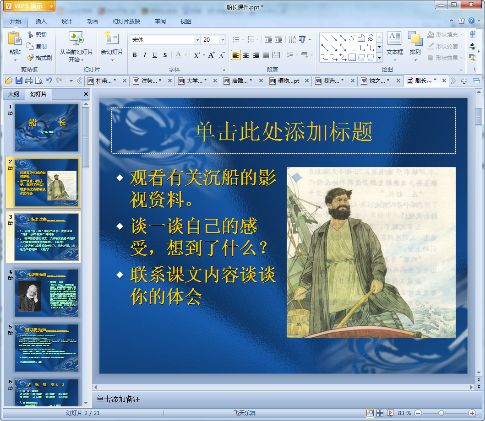Viewport: 485px width, 421px height.
Task: Open the Review (审阅) ribbon tab
Action: click(x=160, y=22)
